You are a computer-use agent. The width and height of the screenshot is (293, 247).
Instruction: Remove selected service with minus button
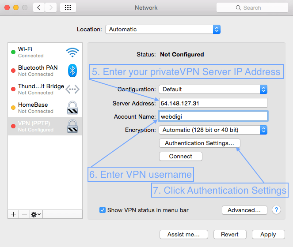pos(24,214)
